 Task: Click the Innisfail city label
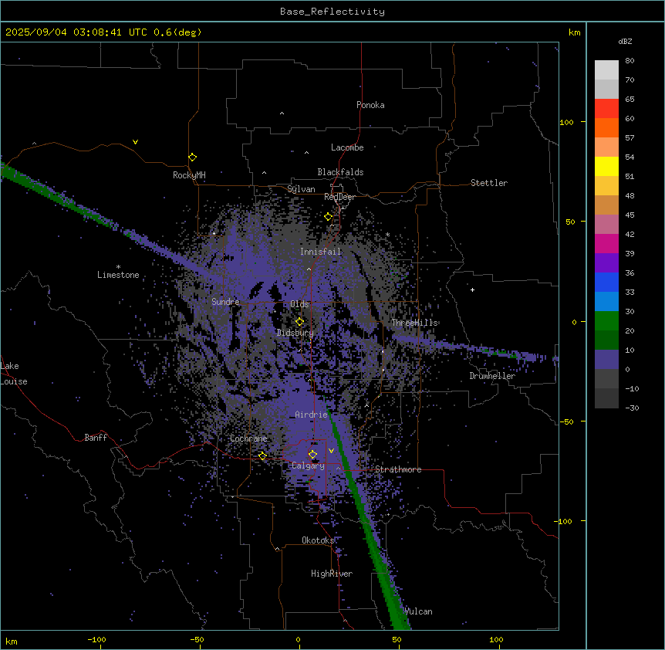point(320,252)
